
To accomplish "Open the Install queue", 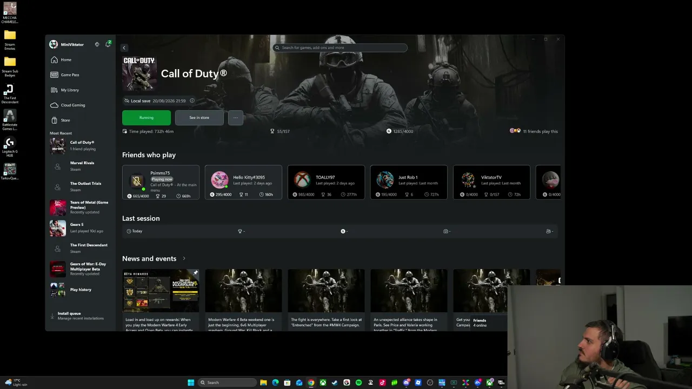I will [x=80, y=316].
